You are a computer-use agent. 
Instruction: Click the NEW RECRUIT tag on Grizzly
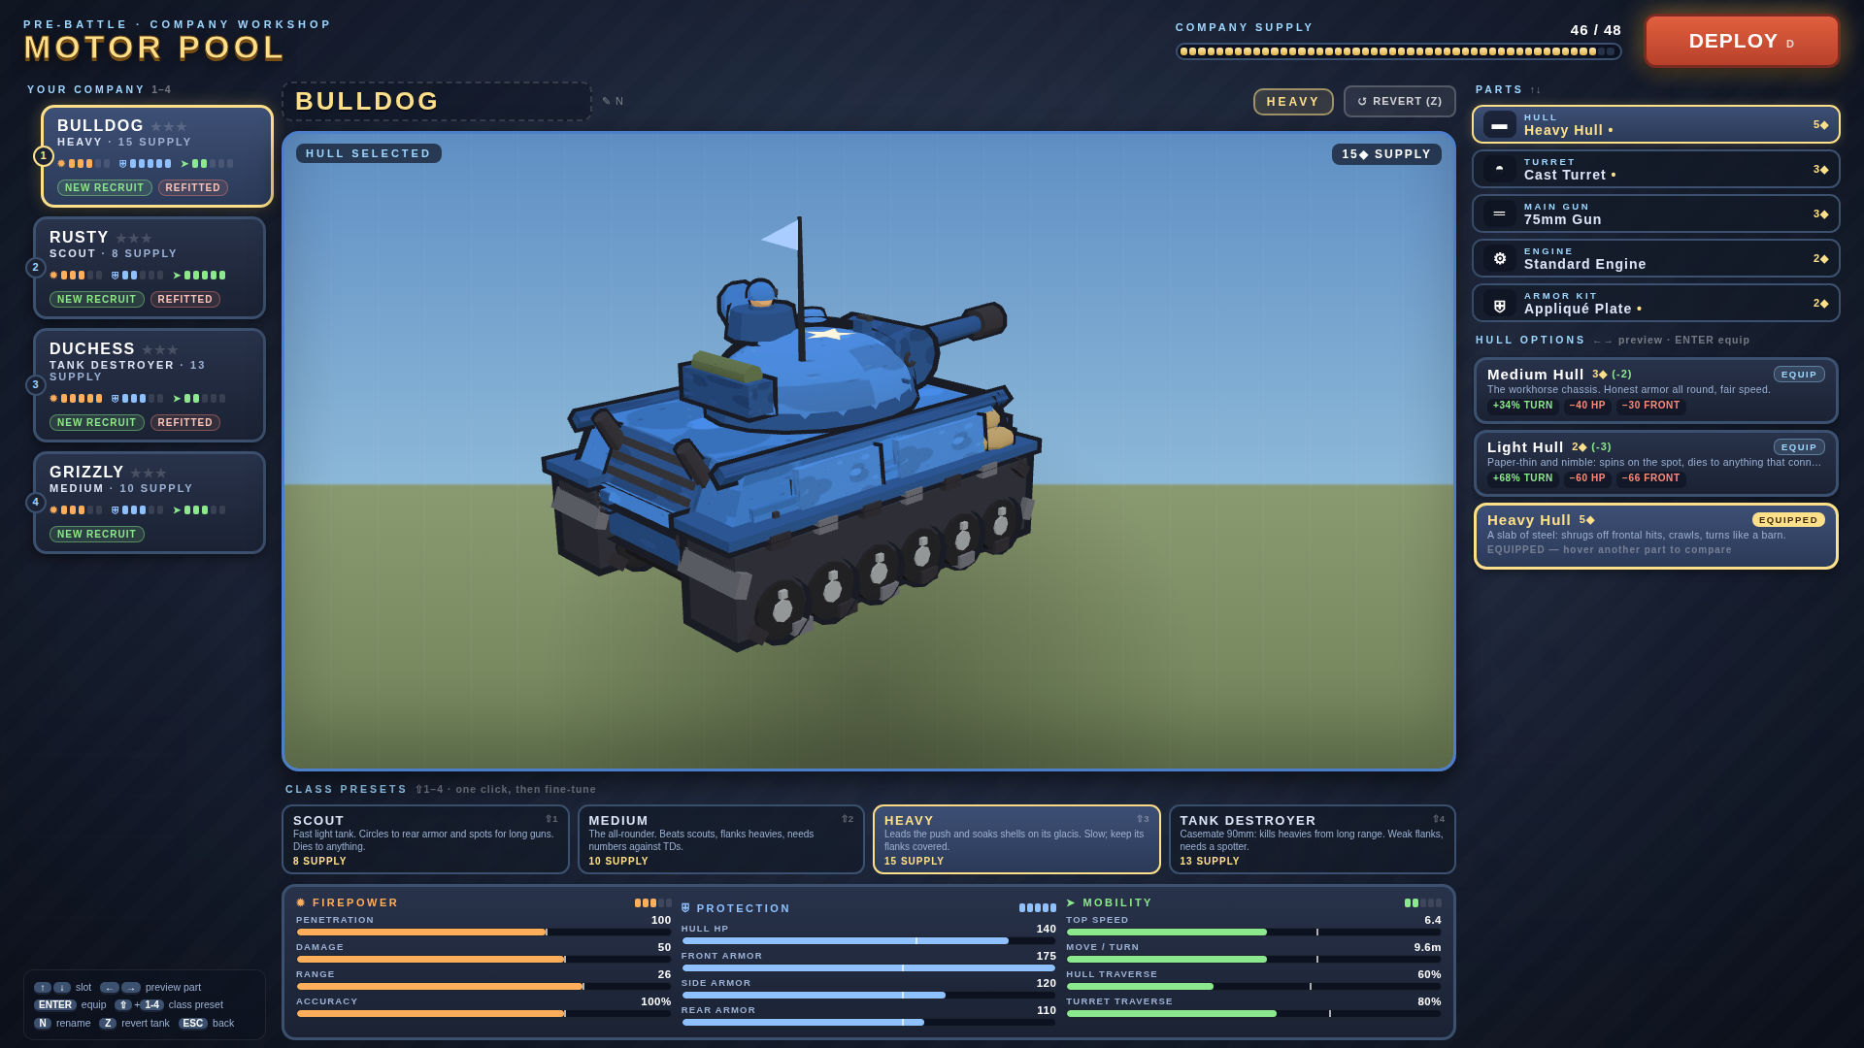(x=97, y=534)
